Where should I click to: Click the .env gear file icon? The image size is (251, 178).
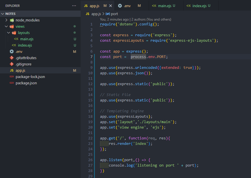[12, 52]
